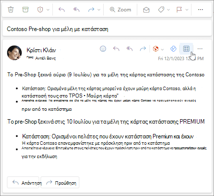Image resolution: width=214 pixels, height=196 pixels.
Task: Open the Report dropdown arrow
Action: (x=48, y=10)
